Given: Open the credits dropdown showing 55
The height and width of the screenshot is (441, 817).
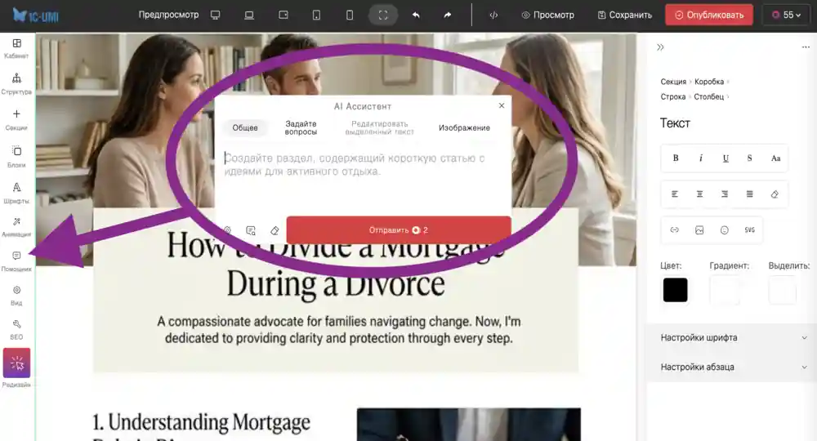Looking at the screenshot, I should [x=787, y=15].
